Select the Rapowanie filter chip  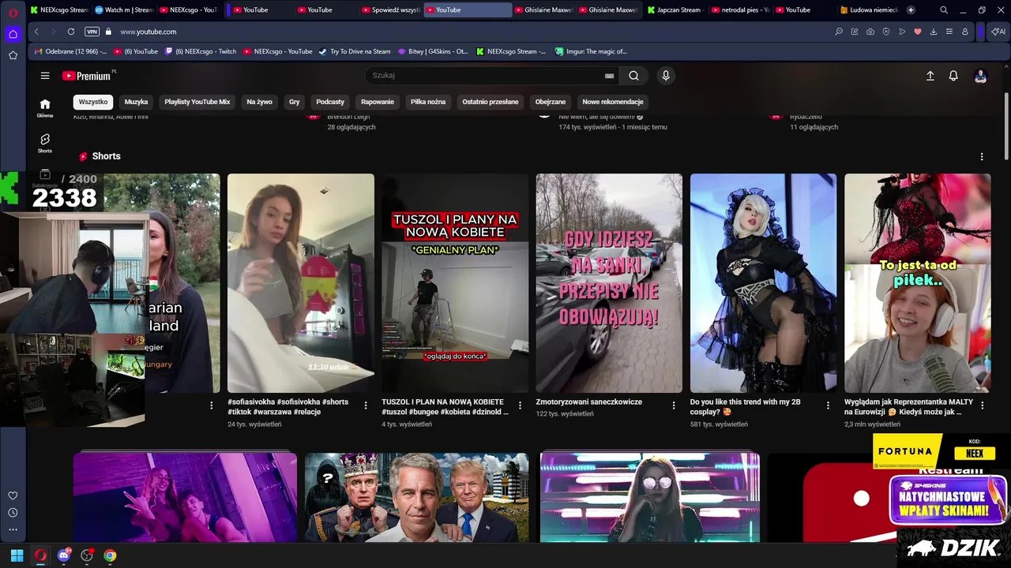(x=378, y=102)
